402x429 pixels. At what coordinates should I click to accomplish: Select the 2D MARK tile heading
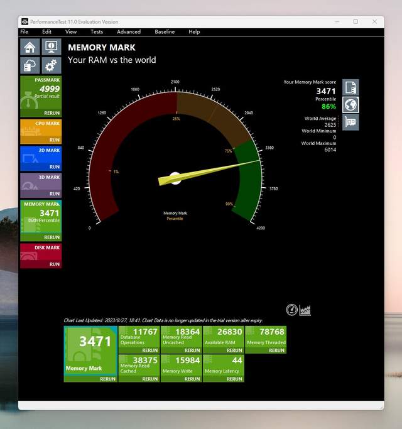(x=49, y=151)
